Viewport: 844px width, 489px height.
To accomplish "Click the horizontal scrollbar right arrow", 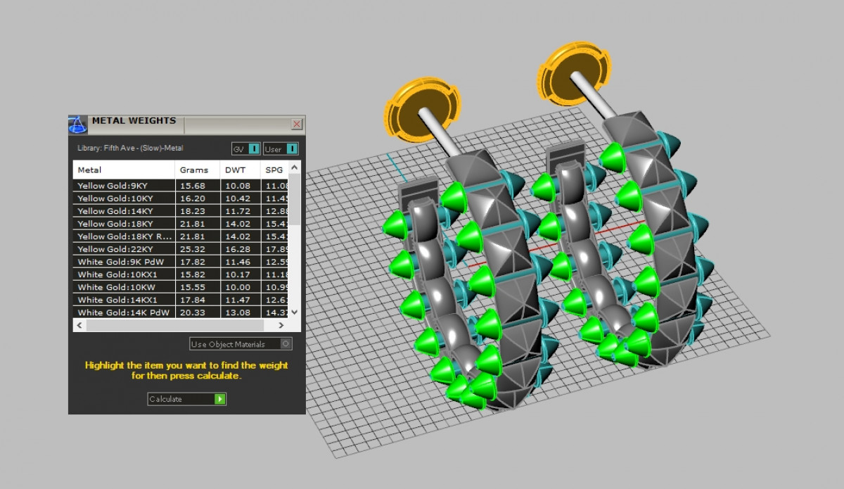I will (281, 325).
